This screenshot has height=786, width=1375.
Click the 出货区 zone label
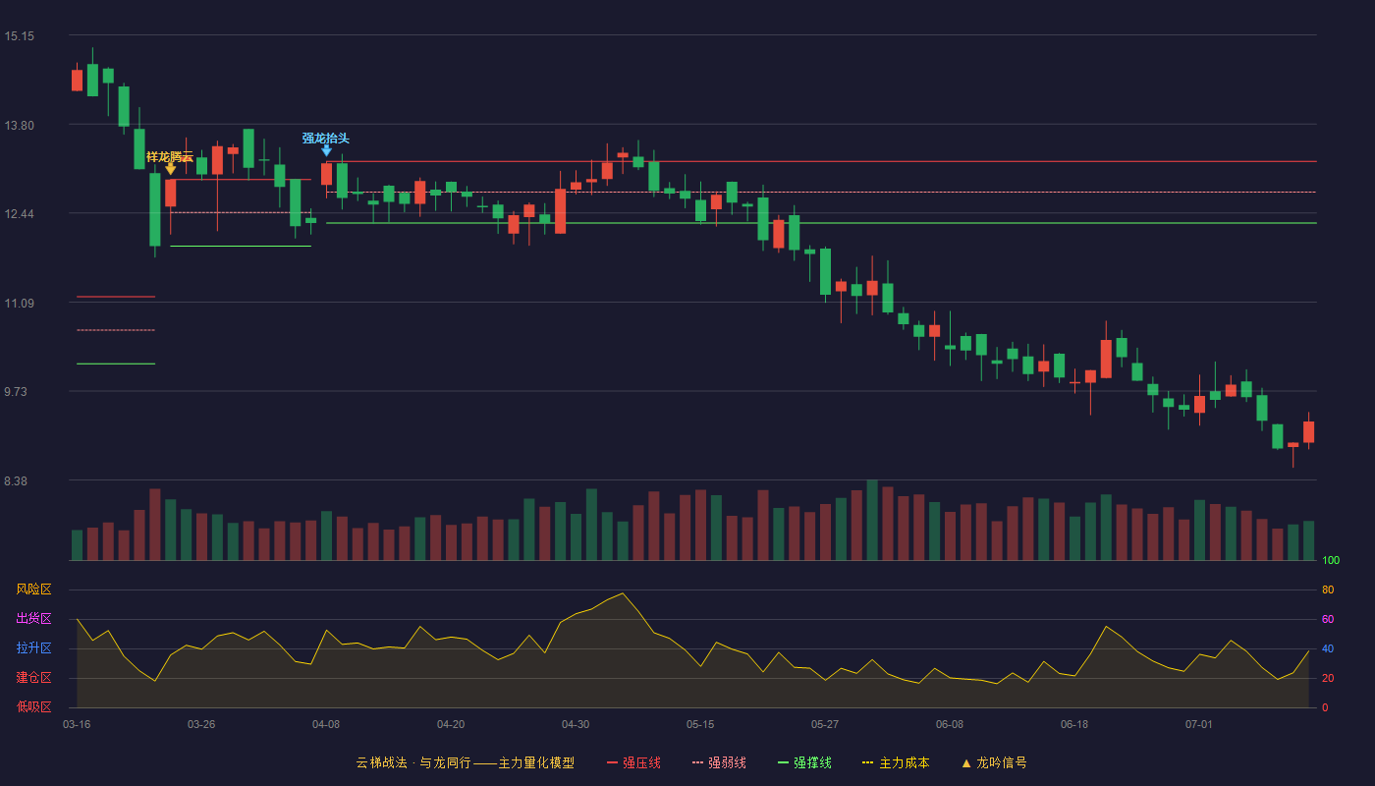(33, 619)
